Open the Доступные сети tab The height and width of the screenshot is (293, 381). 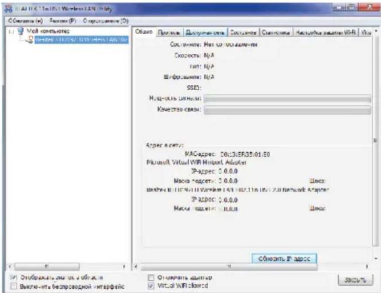(205, 32)
